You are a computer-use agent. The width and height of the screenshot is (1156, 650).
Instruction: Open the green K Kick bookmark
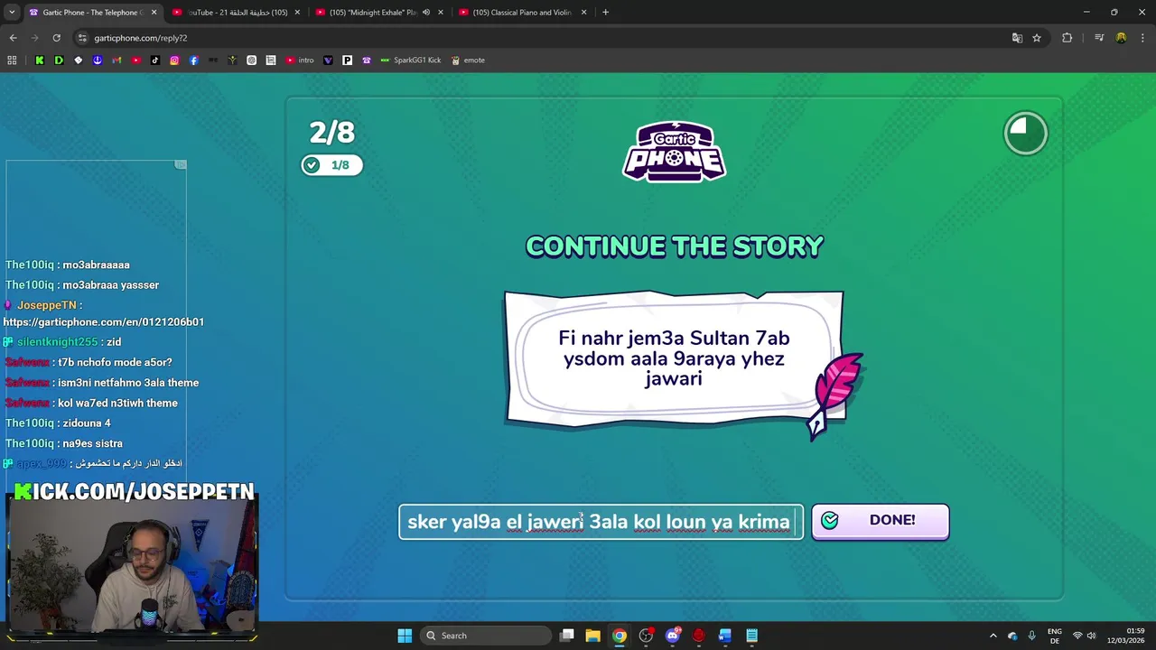[x=39, y=60]
